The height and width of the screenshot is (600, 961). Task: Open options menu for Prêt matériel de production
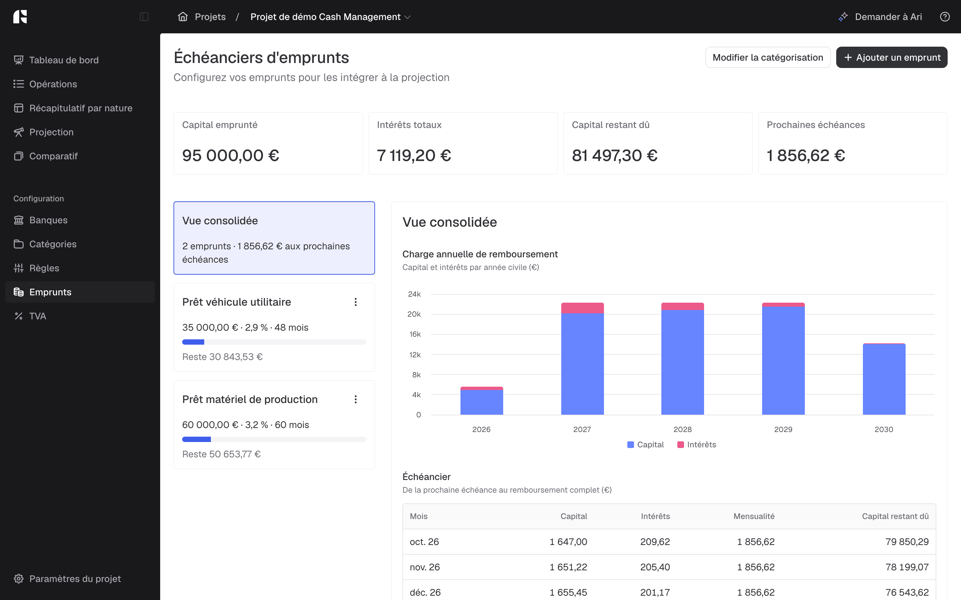click(x=355, y=400)
